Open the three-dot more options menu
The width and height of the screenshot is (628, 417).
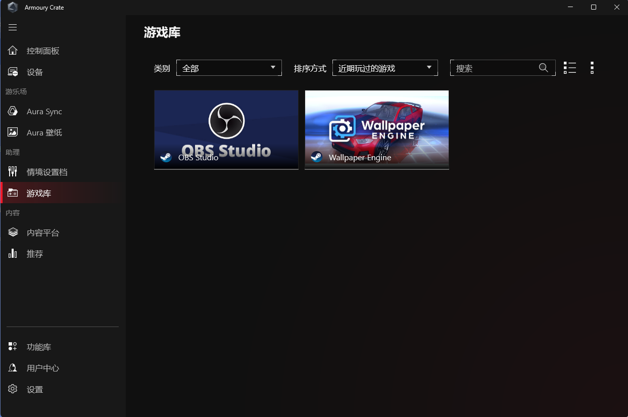(x=592, y=68)
